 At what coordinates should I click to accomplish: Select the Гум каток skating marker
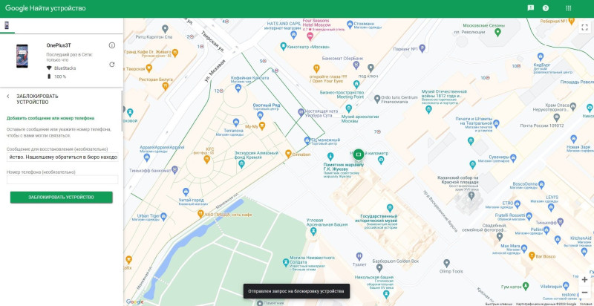tap(525, 286)
